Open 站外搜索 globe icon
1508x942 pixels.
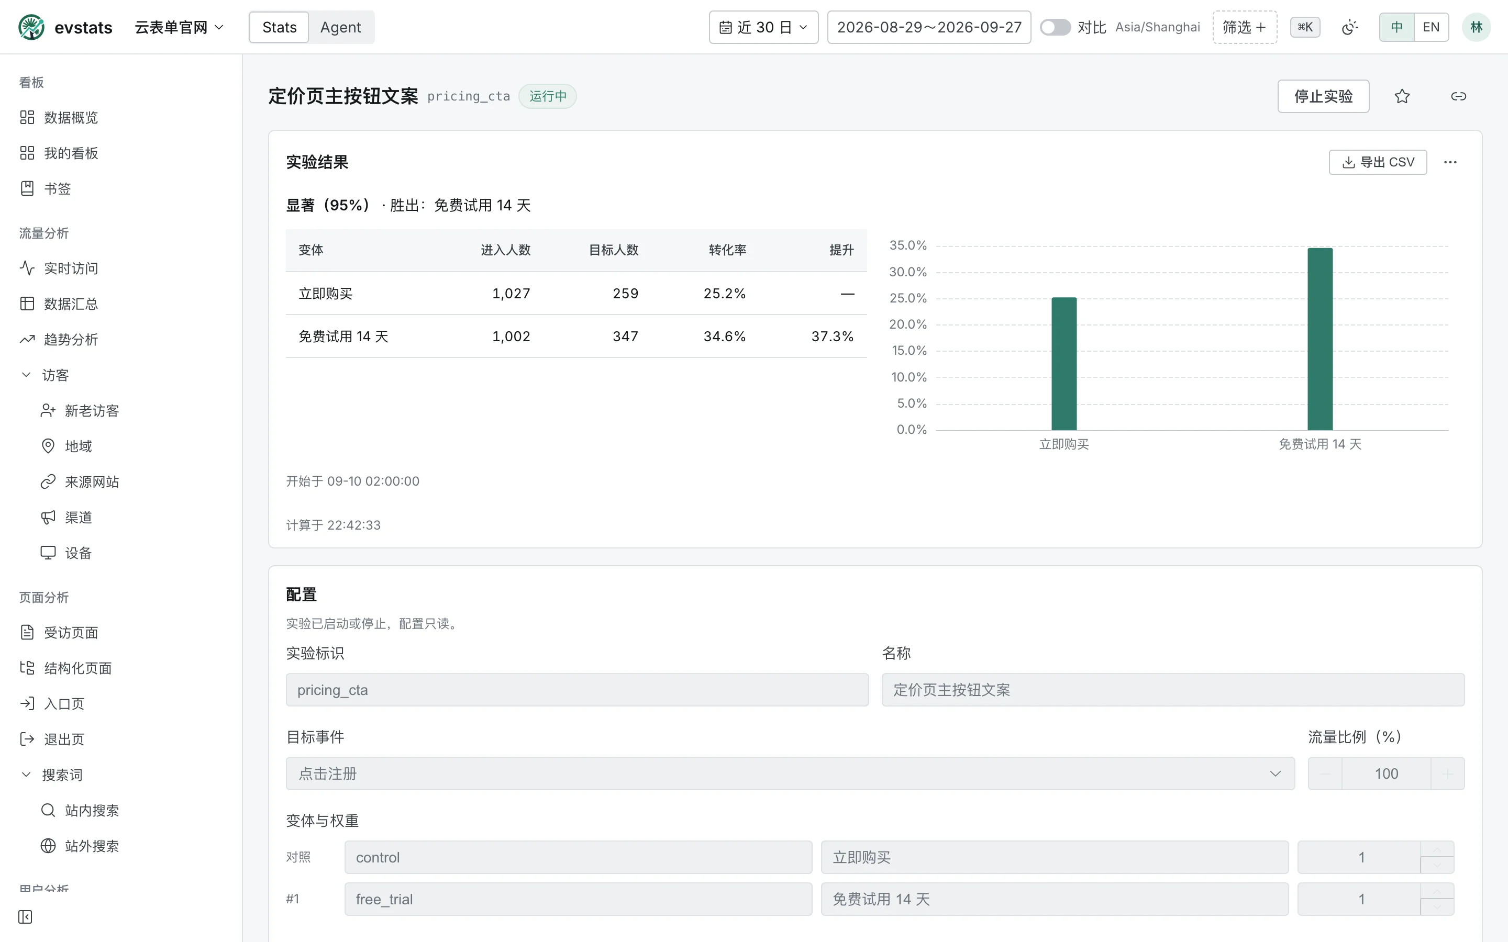point(48,845)
